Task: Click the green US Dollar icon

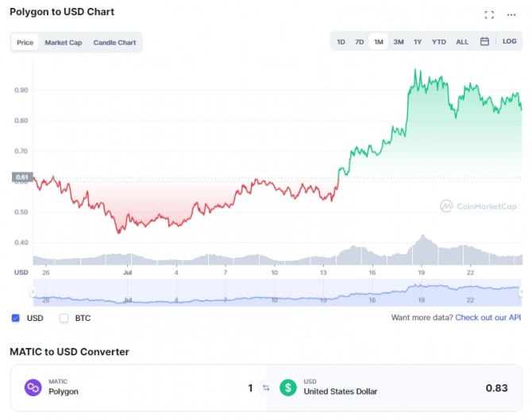Action: click(x=287, y=388)
